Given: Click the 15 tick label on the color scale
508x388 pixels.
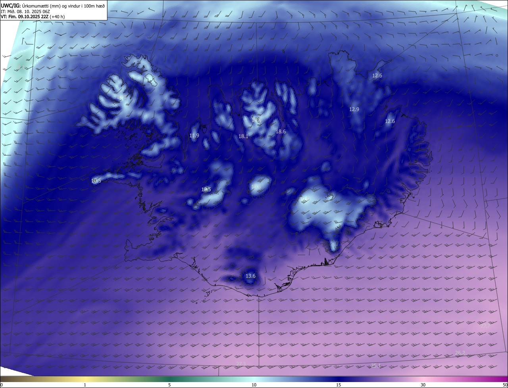Looking at the screenshot, I should 339,385.
